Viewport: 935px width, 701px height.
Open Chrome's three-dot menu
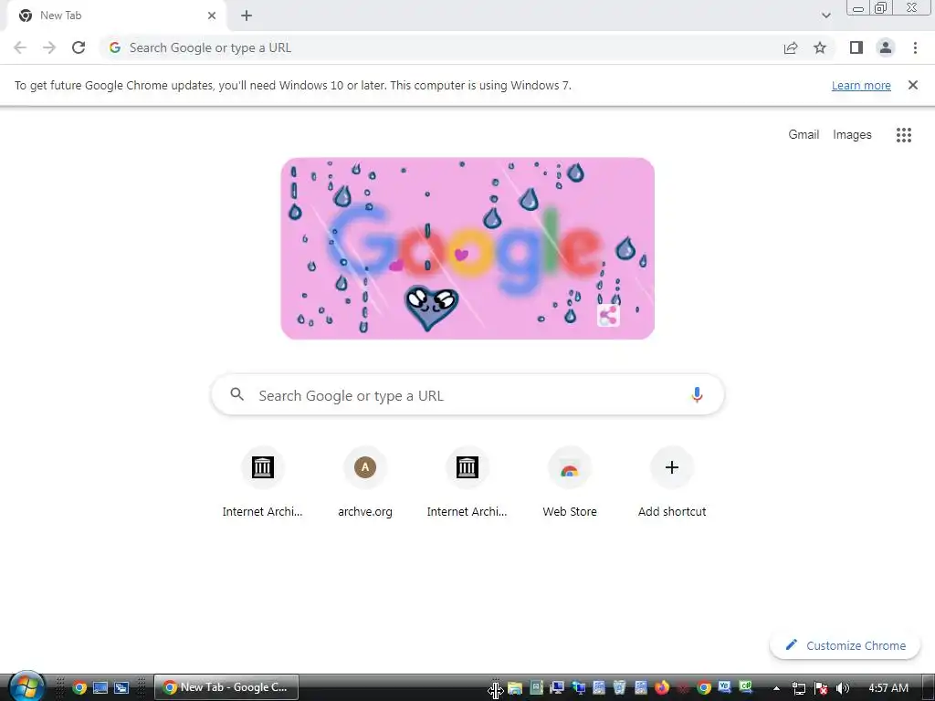[915, 47]
